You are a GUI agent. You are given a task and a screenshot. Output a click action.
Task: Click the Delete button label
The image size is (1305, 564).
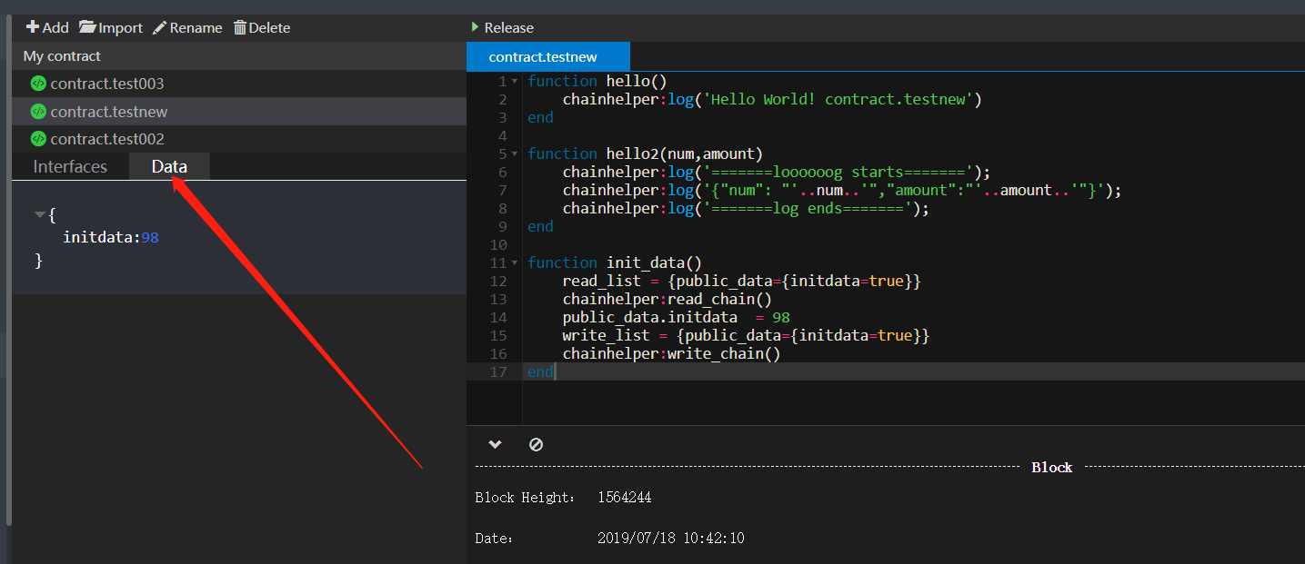(269, 27)
